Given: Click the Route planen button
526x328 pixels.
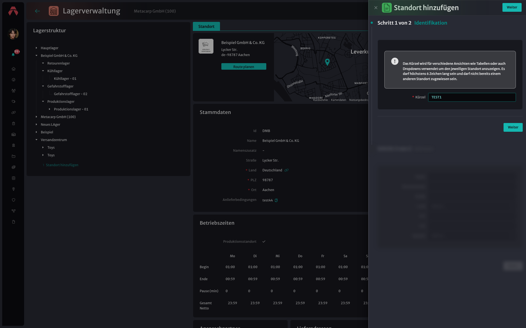Looking at the screenshot, I should (x=244, y=67).
